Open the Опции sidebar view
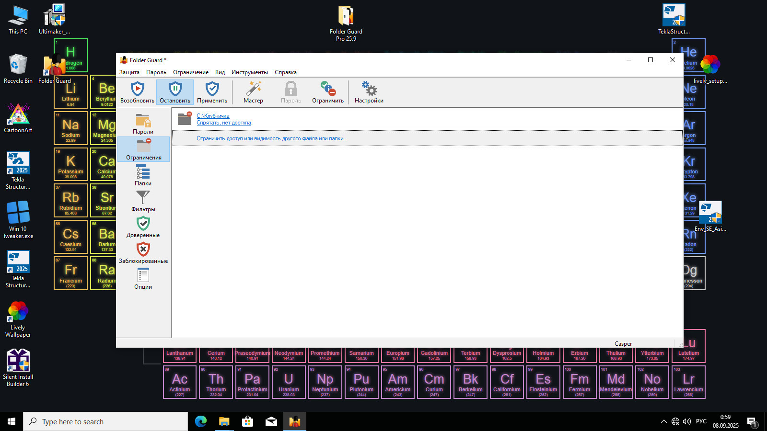This screenshot has height=431, width=767. pos(143,279)
